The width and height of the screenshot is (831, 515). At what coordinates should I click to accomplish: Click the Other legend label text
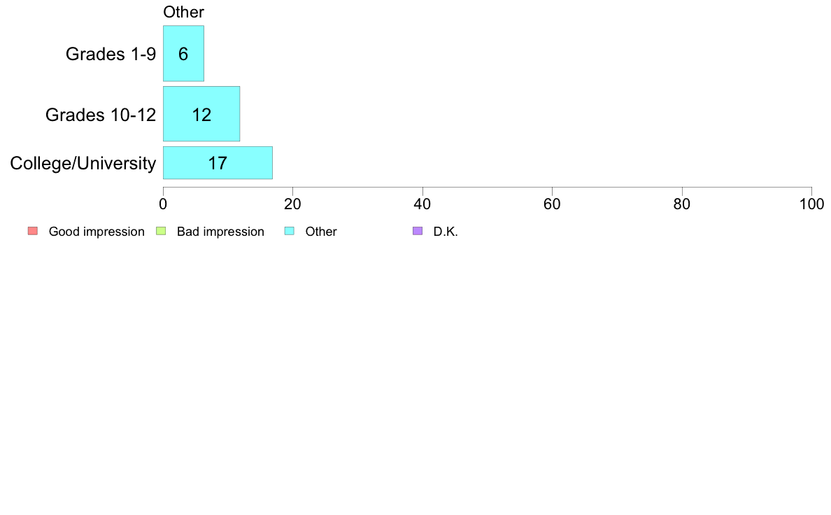[x=321, y=232]
